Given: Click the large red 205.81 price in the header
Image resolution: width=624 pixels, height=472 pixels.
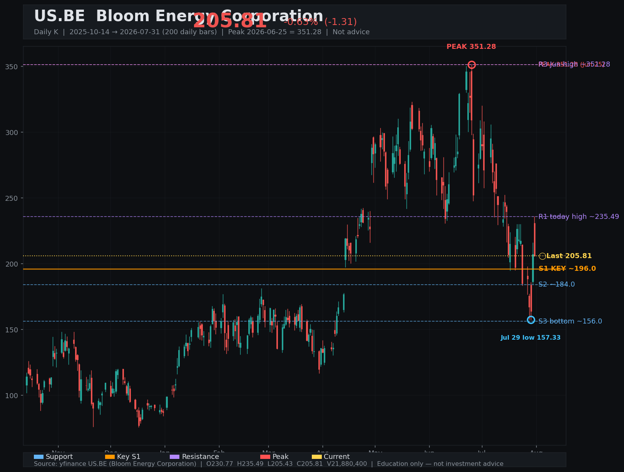Looking at the screenshot, I should point(230,21).
